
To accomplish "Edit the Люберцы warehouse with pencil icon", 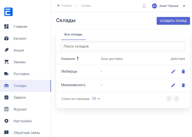I will pos(173,71).
